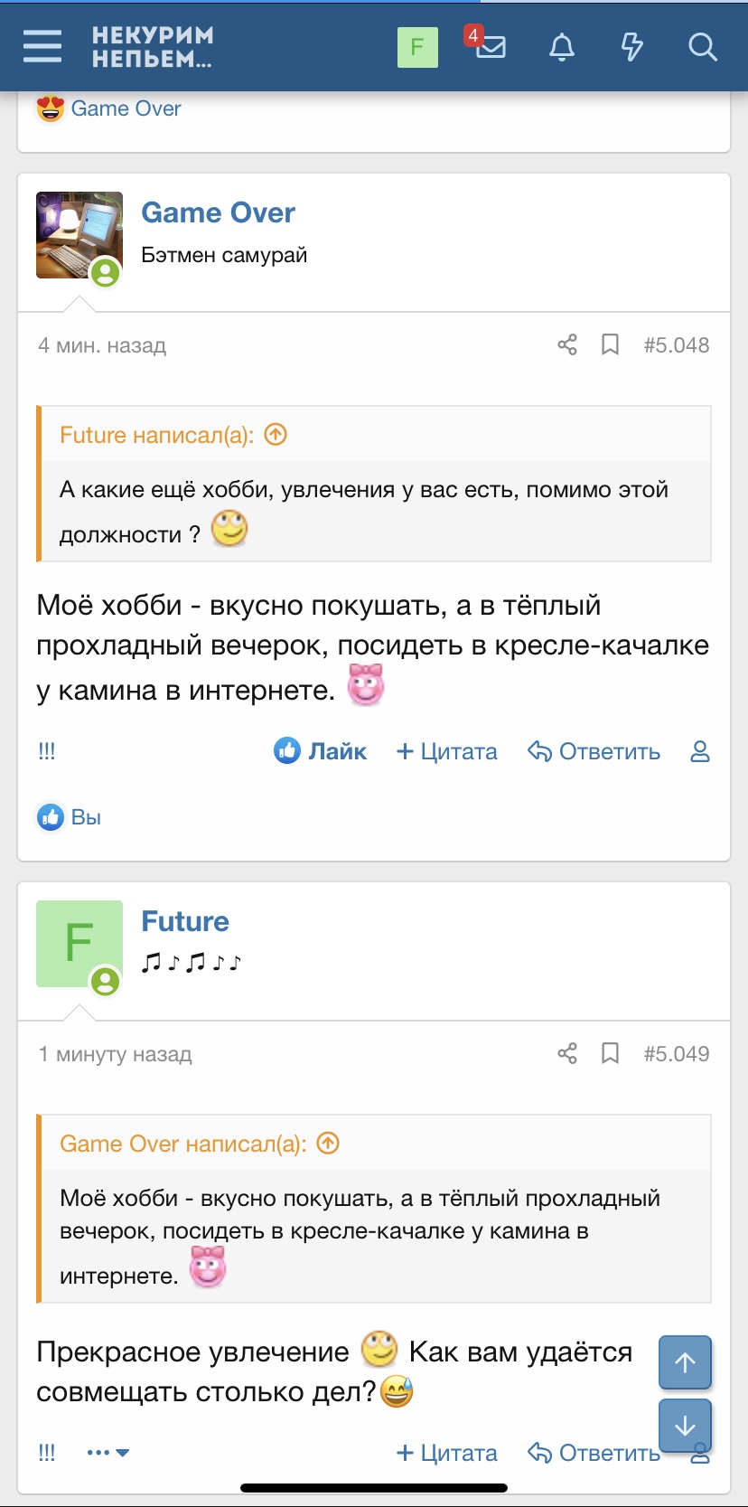Open the green F account menu
The height and width of the screenshot is (1507, 748).
pos(417,46)
